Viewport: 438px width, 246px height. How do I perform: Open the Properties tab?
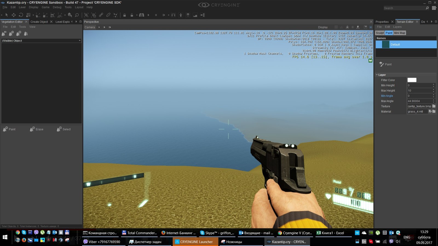coord(382,22)
